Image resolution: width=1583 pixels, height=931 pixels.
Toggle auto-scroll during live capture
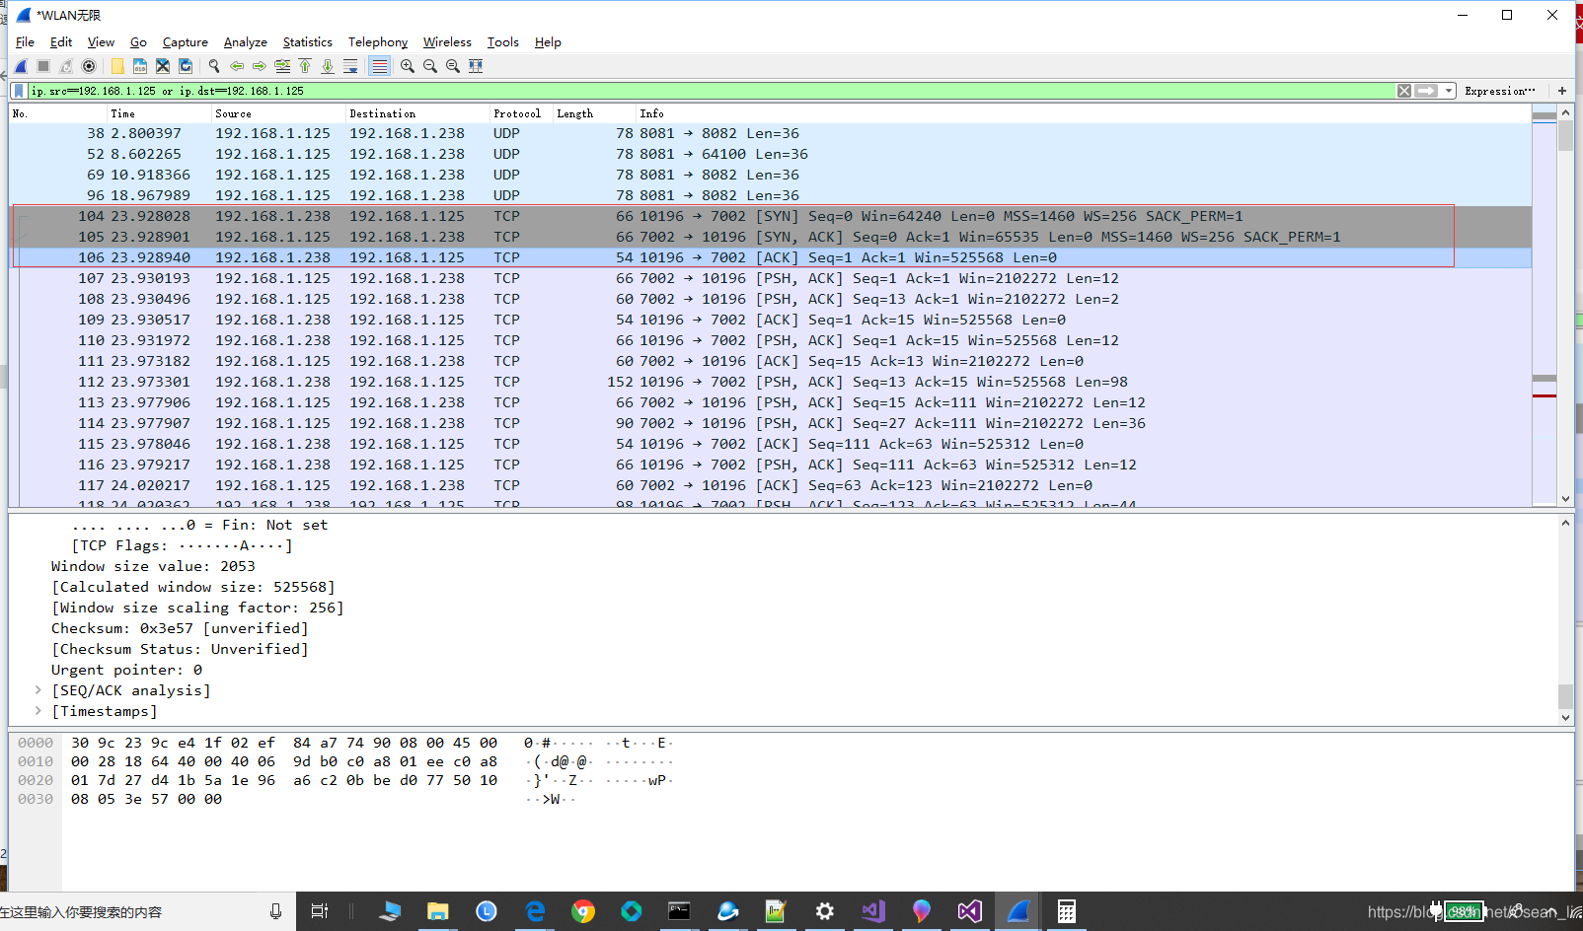[350, 66]
